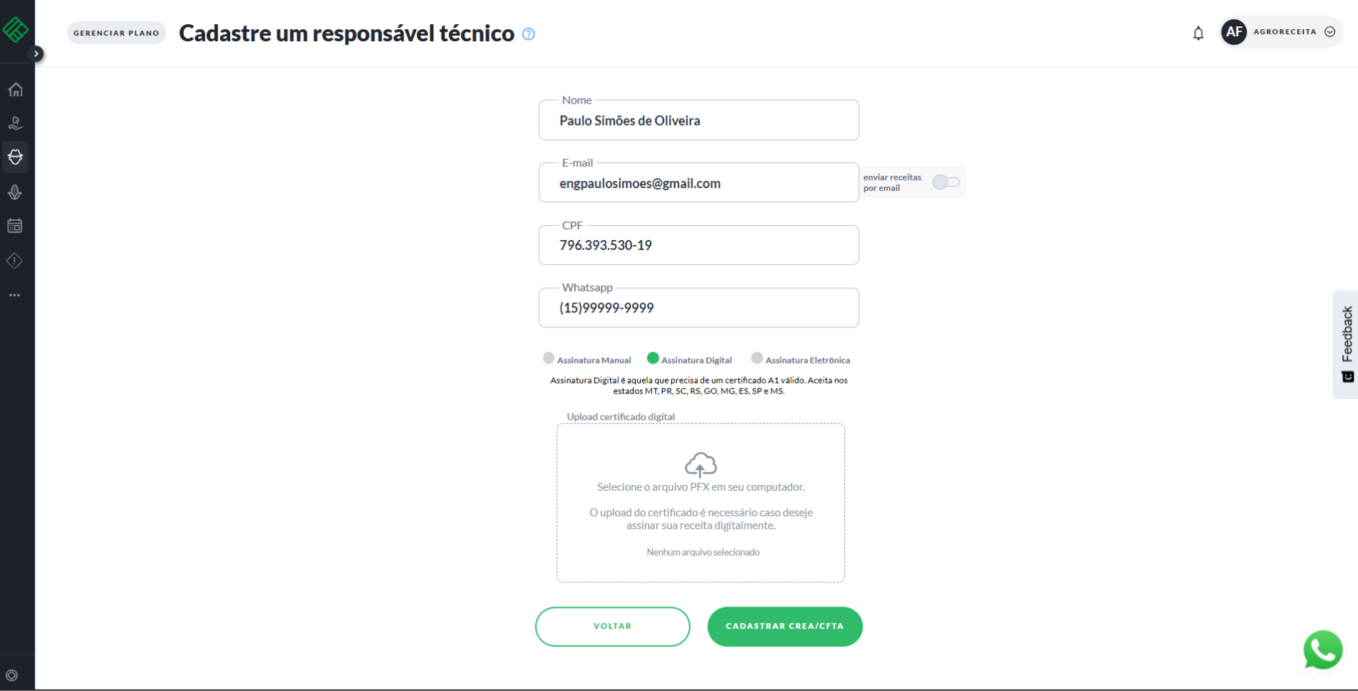The height and width of the screenshot is (691, 1358).
Task: Click the Cadastrar CREA/CFTA button
Action: point(785,626)
